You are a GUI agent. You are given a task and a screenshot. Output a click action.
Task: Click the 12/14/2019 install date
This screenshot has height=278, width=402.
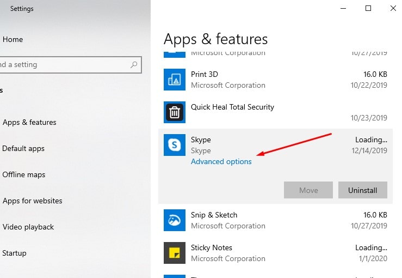tap(369, 150)
